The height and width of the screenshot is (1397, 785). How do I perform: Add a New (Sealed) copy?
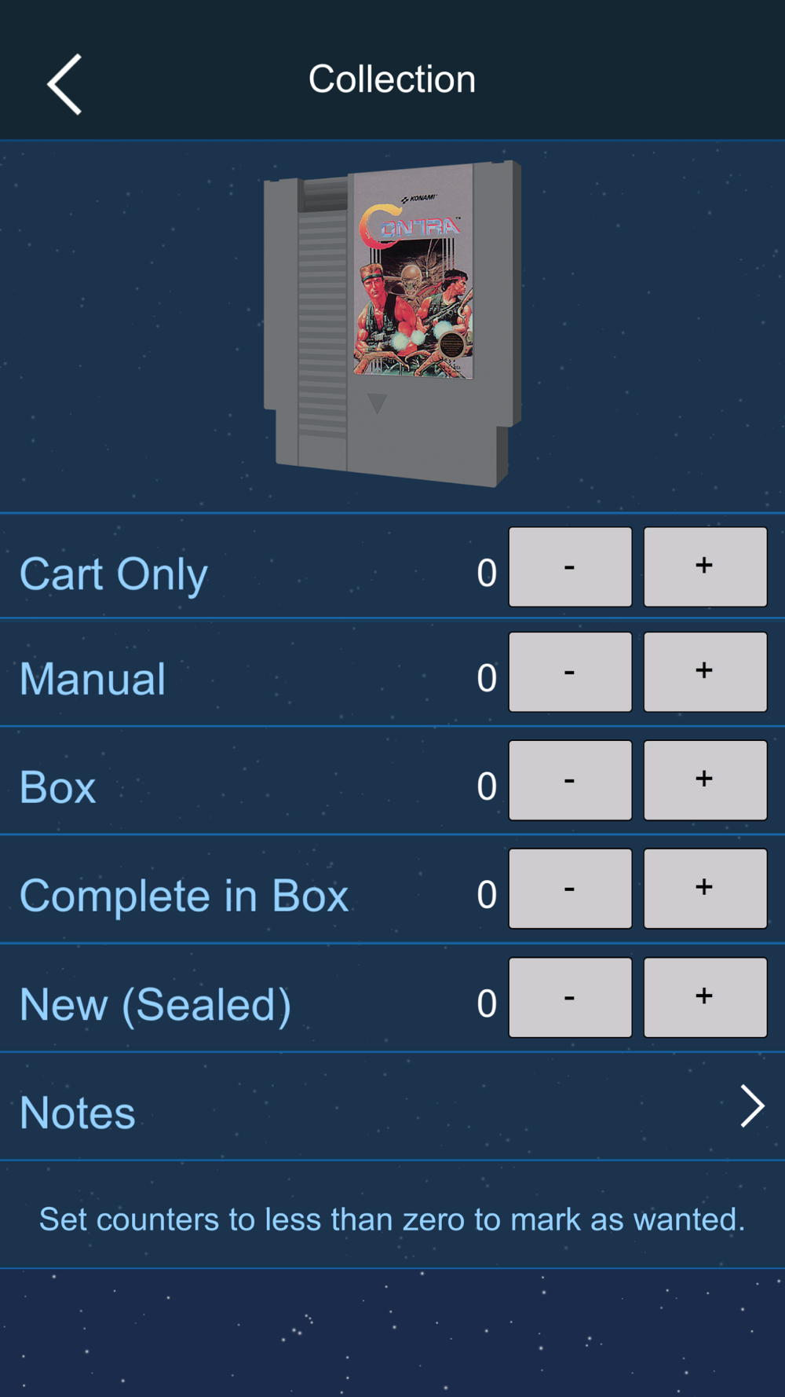(705, 997)
